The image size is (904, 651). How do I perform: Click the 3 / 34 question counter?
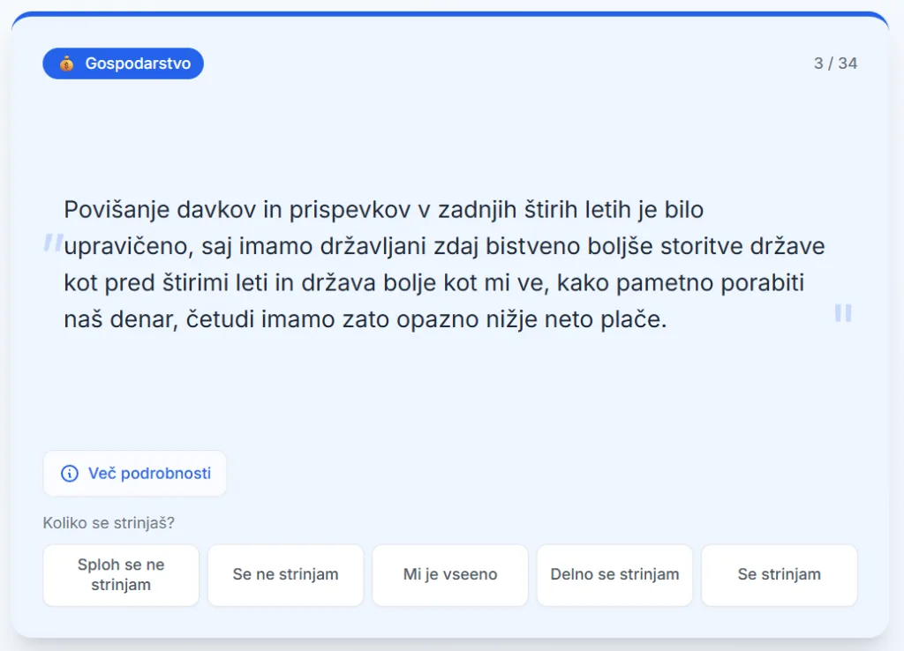[835, 64]
